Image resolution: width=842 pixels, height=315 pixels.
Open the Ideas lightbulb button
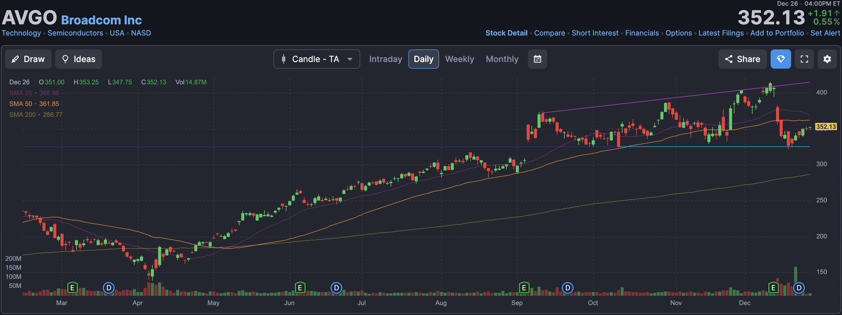point(78,59)
